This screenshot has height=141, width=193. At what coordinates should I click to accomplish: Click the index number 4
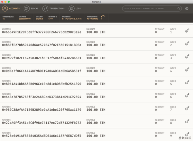(171, 71)
